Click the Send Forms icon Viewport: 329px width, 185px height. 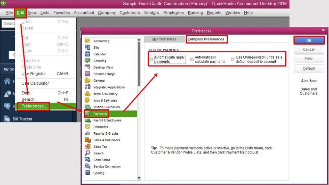pyautogui.click(x=88, y=160)
